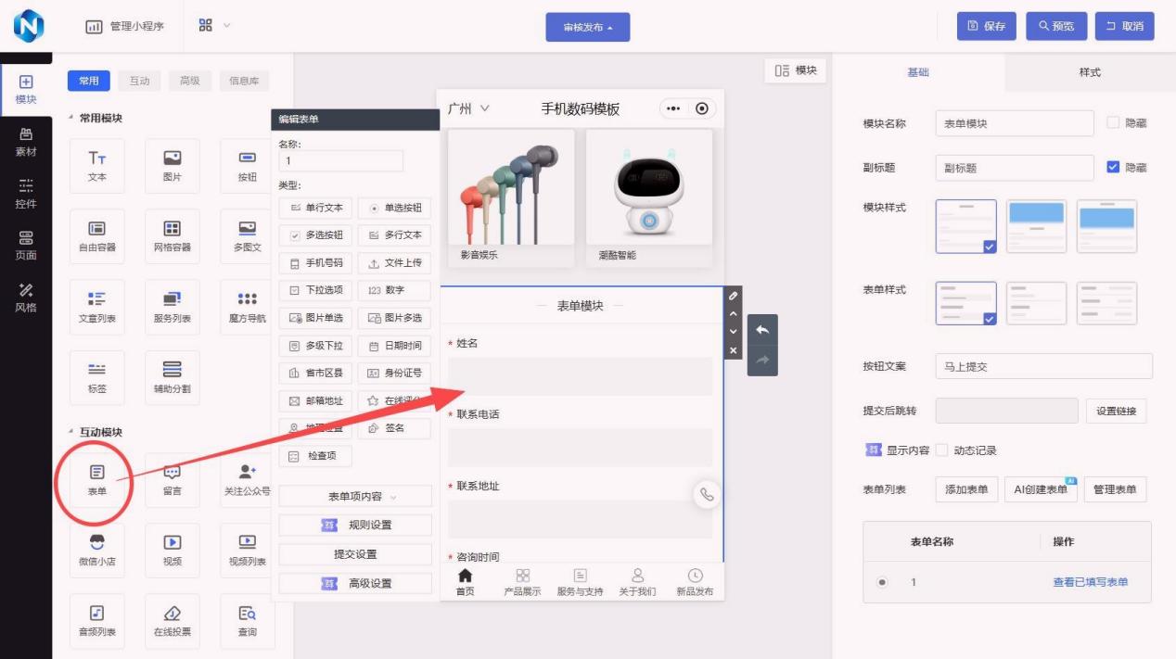The height and width of the screenshot is (659, 1176).
Task: Switch to the 样式 tab
Action: 1090,72
